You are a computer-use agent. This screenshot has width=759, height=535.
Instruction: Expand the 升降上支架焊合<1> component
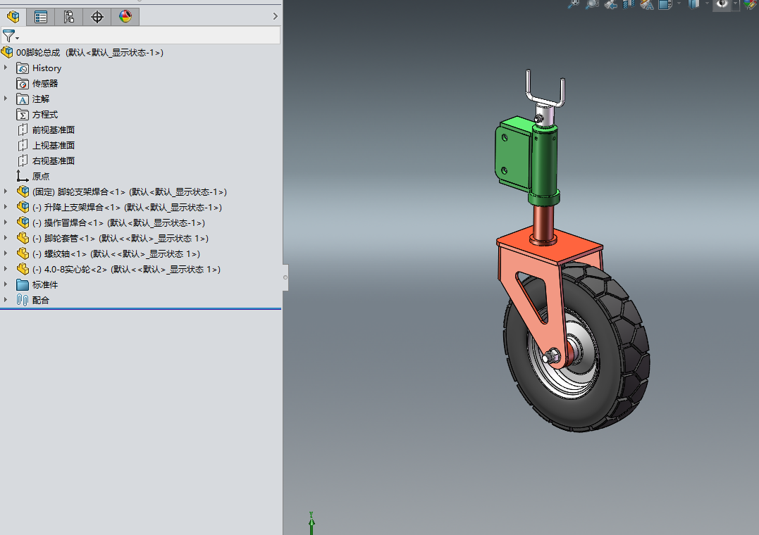[6, 207]
